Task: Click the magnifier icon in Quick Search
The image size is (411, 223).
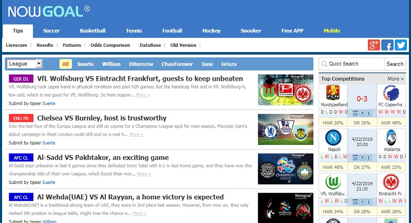Action: coord(324,64)
